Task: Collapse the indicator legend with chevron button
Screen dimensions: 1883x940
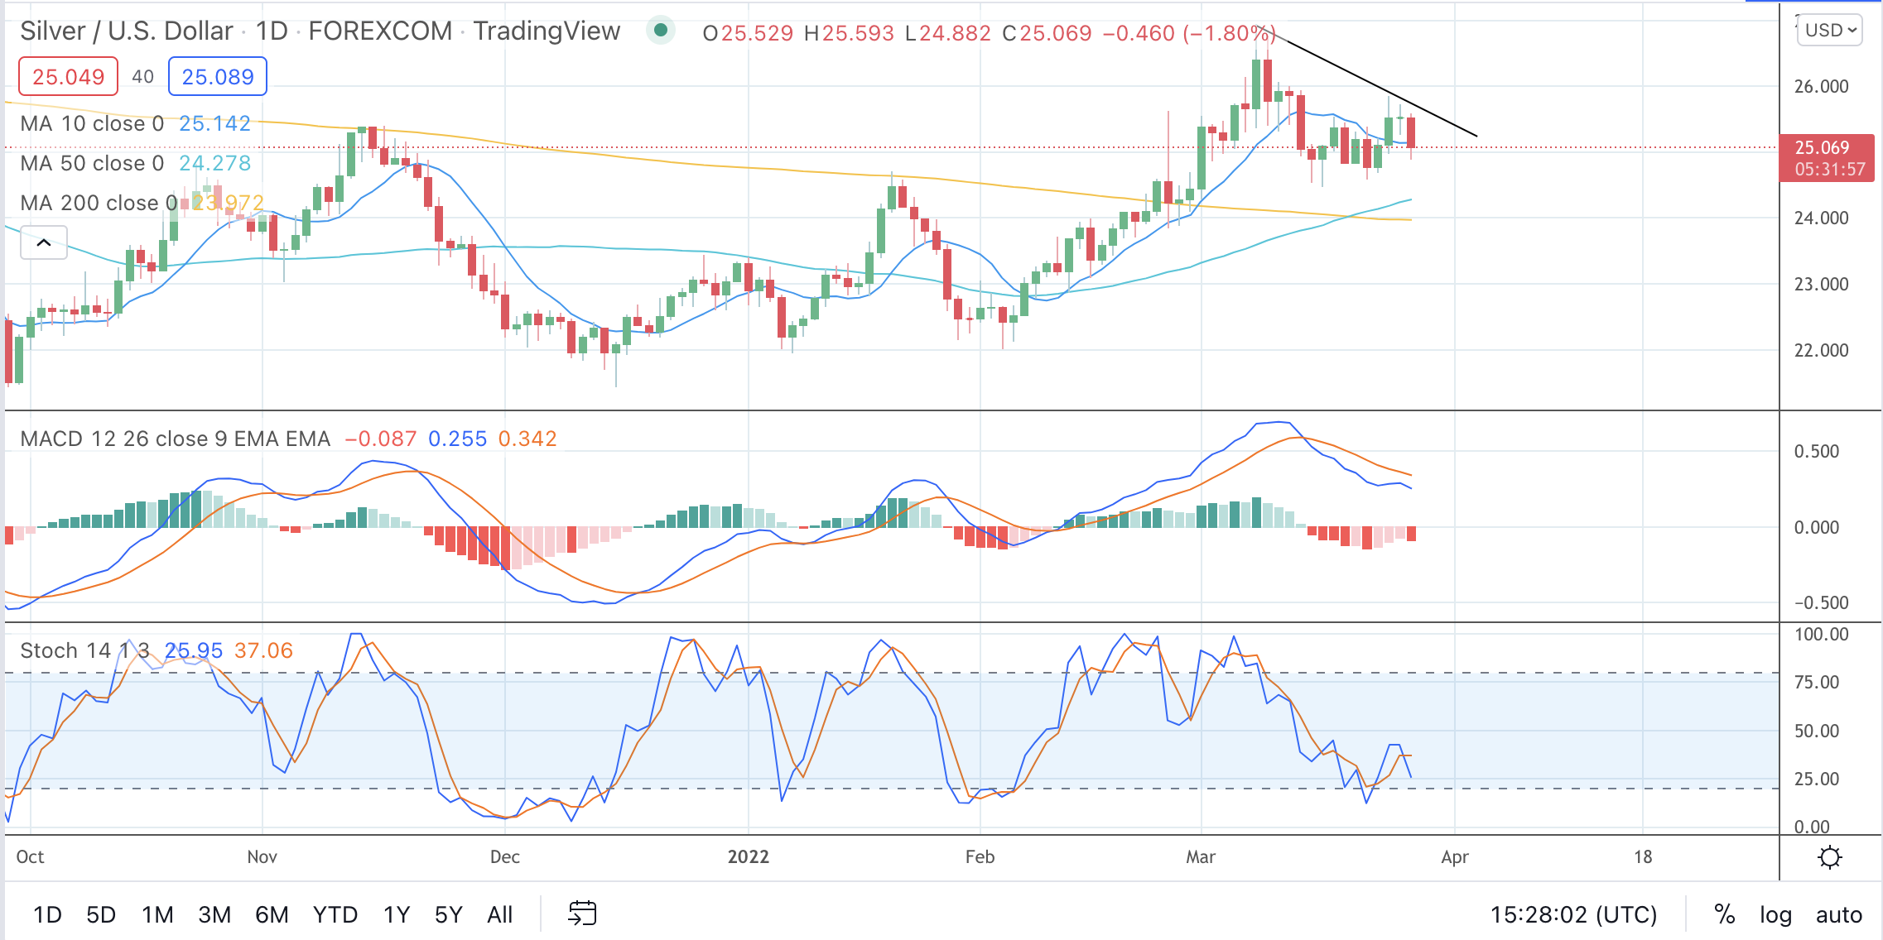Action: coord(44,242)
